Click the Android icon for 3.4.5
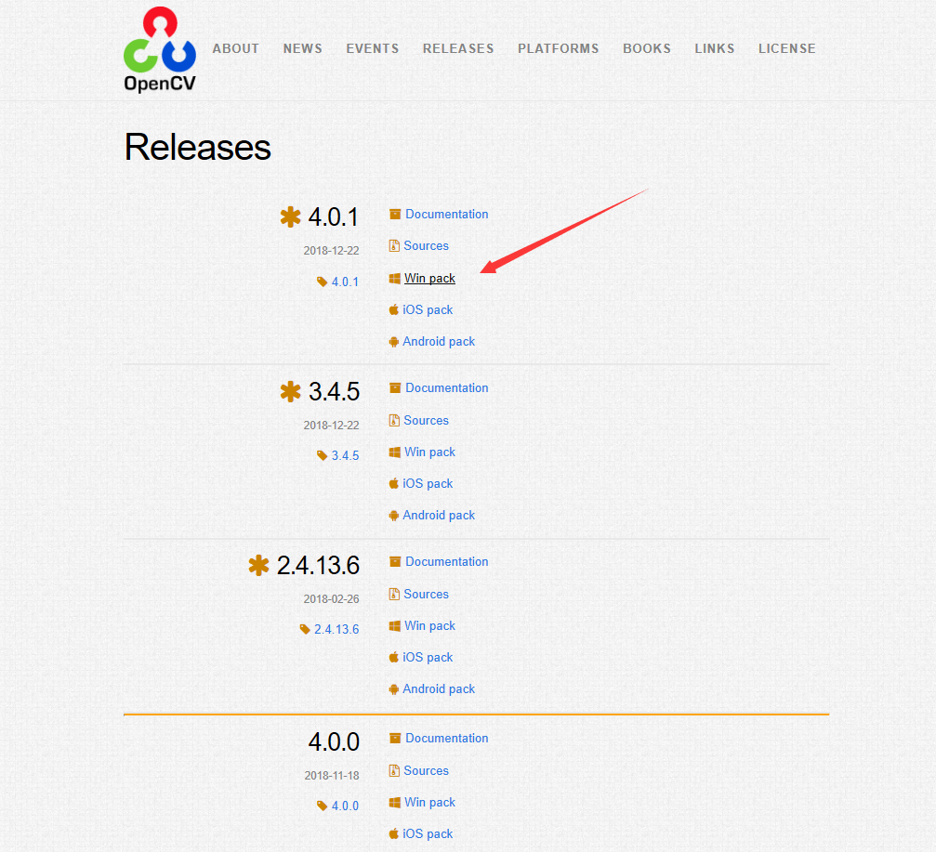Image resolution: width=936 pixels, height=852 pixels. (x=393, y=516)
